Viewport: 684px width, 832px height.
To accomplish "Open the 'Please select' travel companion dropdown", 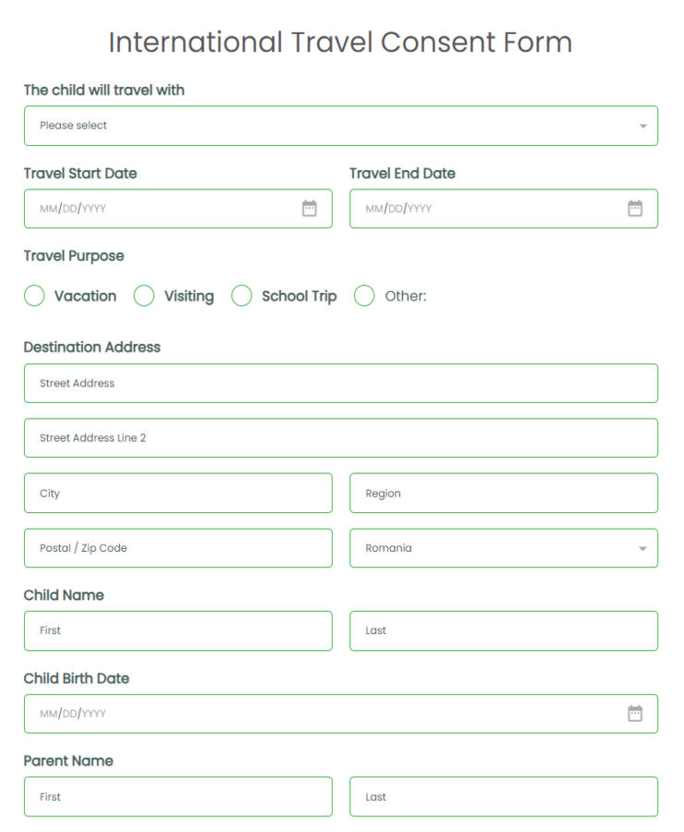I will [340, 125].
